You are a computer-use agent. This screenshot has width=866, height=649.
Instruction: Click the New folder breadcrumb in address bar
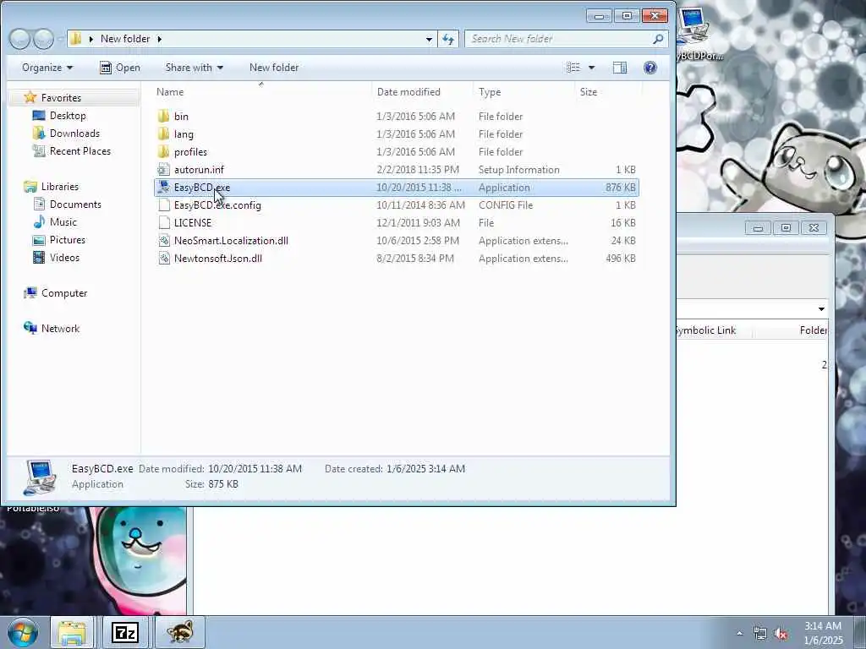click(x=125, y=39)
